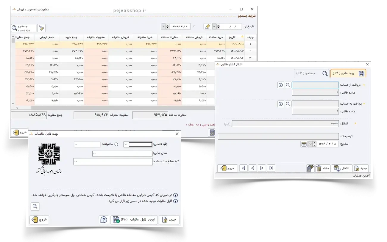Open the calendar picker icon beside 'تاریخ'
387x242 pixels.
click(304, 144)
